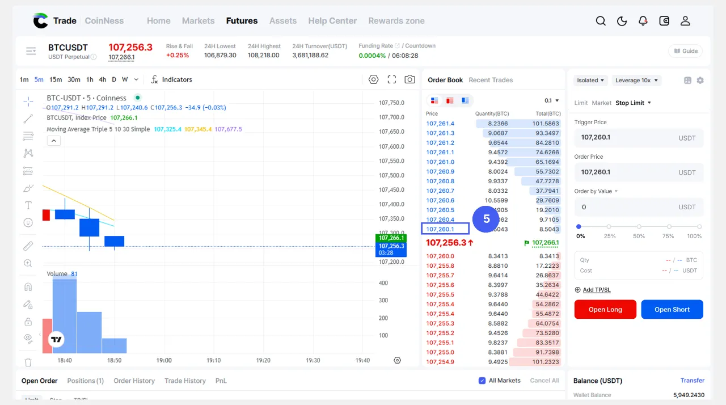Click the search magnifier icon in header
Image resolution: width=726 pixels, height=405 pixels.
[x=601, y=21]
